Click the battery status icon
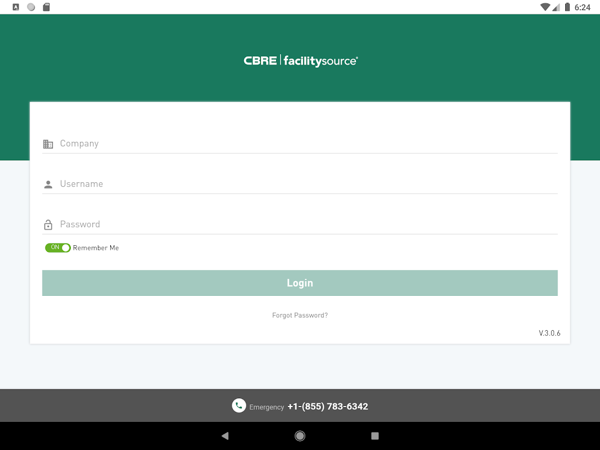600x450 pixels. (567, 7)
